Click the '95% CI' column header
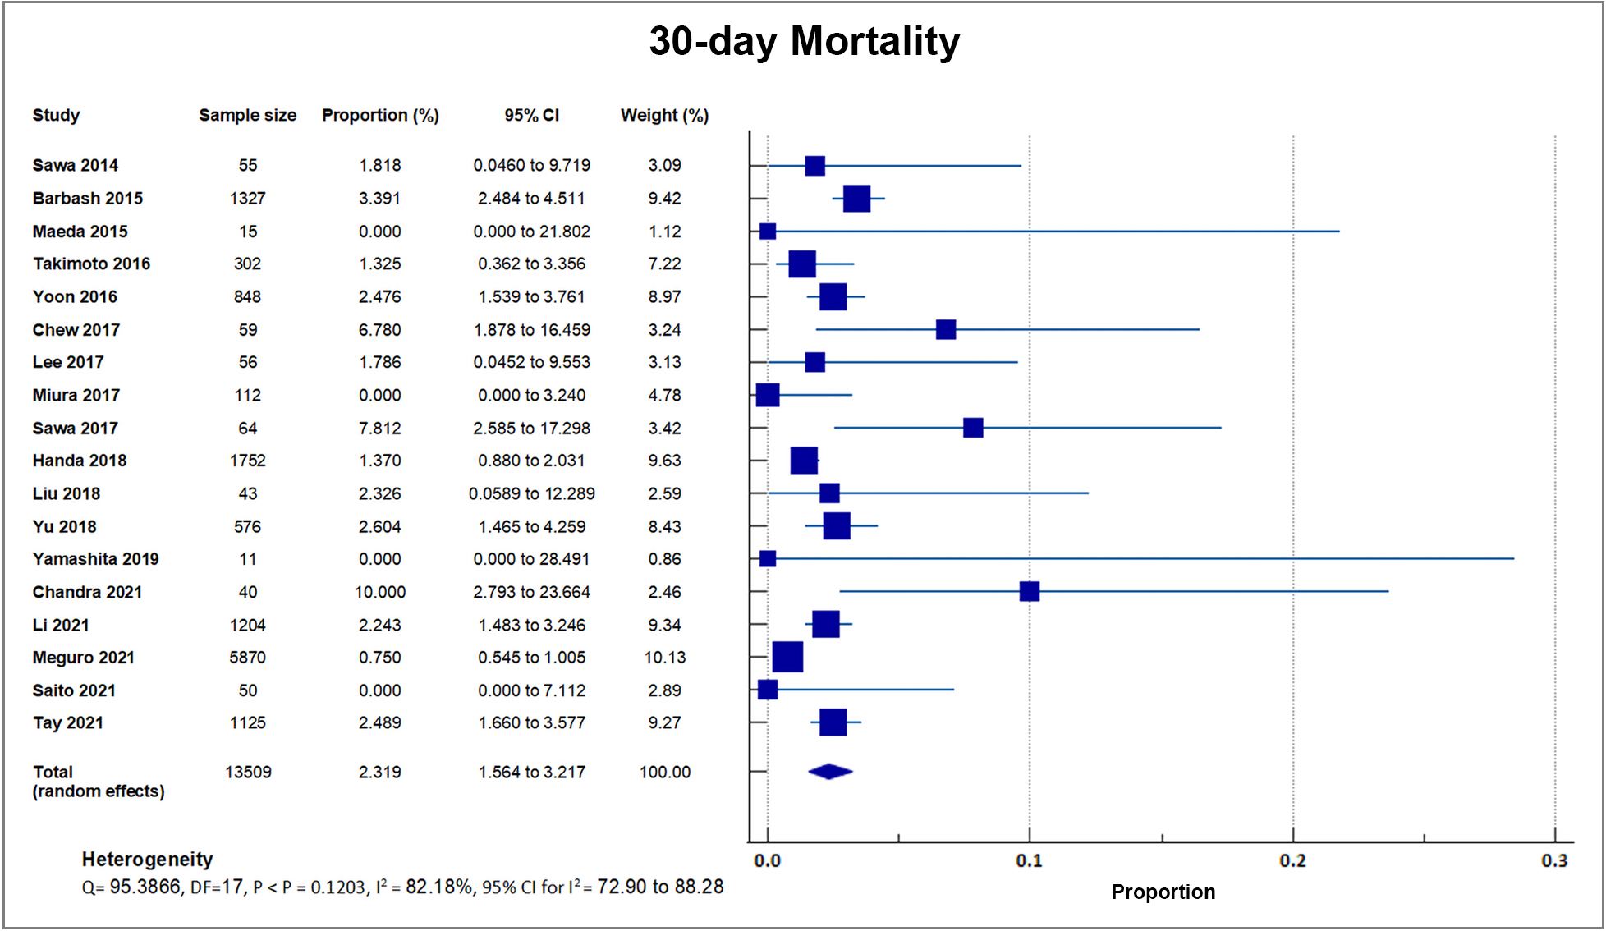 (x=531, y=115)
